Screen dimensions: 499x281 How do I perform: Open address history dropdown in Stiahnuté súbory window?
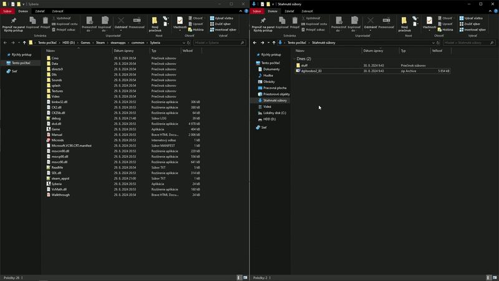[x=432, y=42]
